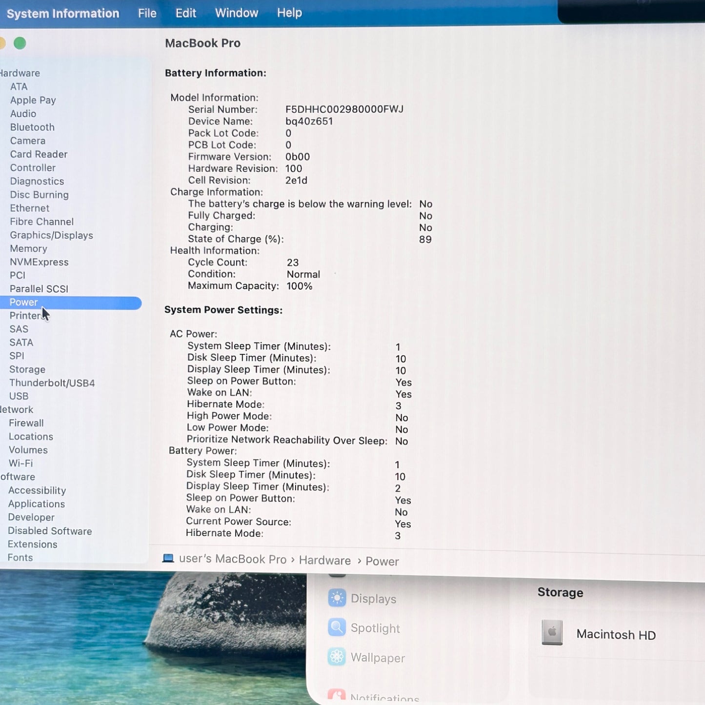The image size is (705, 705).
Task: Select Audio in the sidebar
Action: pyautogui.click(x=23, y=114)
